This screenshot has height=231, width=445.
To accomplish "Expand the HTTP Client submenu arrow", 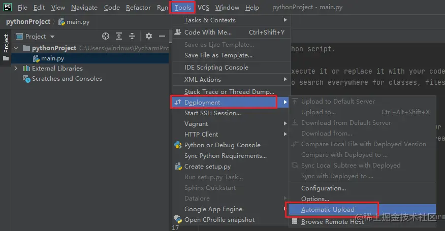I will [x=285, y=134].
